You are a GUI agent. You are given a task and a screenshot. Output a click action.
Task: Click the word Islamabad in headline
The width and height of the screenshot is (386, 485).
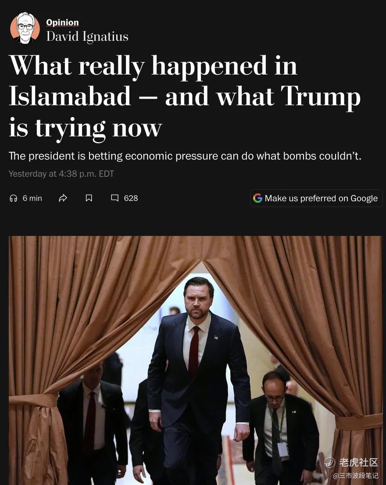[x=70, y=96]
